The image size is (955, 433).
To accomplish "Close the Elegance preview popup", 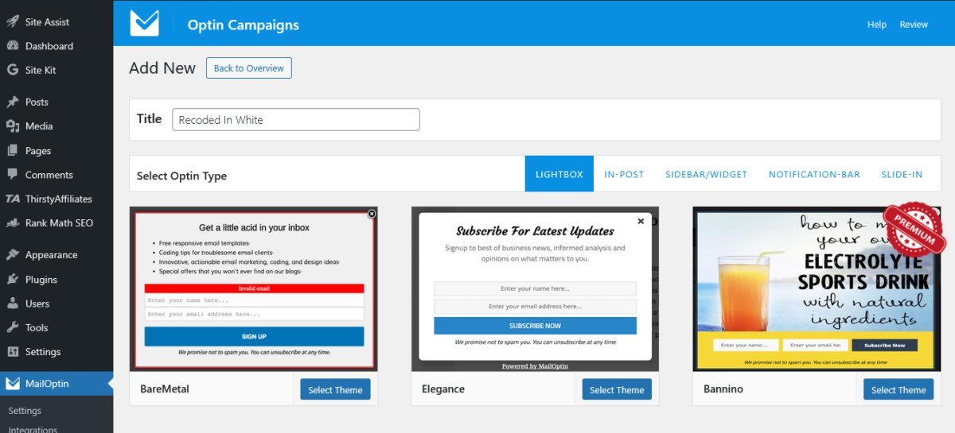I will coord(641,222).
